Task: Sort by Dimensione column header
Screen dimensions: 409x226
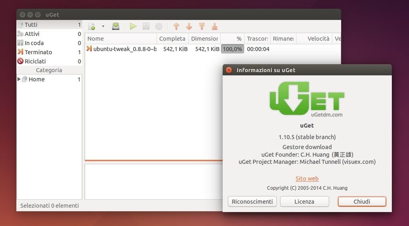Action: tap(204, 39)
